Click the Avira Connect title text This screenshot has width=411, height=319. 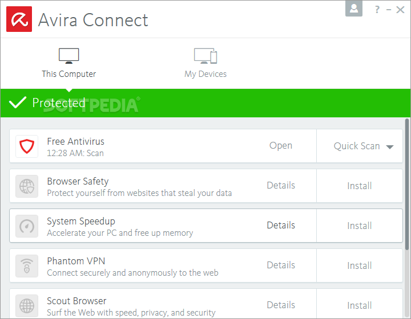point(93,20)
